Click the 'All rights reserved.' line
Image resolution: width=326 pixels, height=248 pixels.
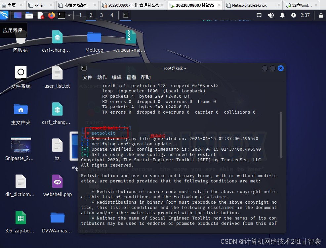(x=107, y=165)
